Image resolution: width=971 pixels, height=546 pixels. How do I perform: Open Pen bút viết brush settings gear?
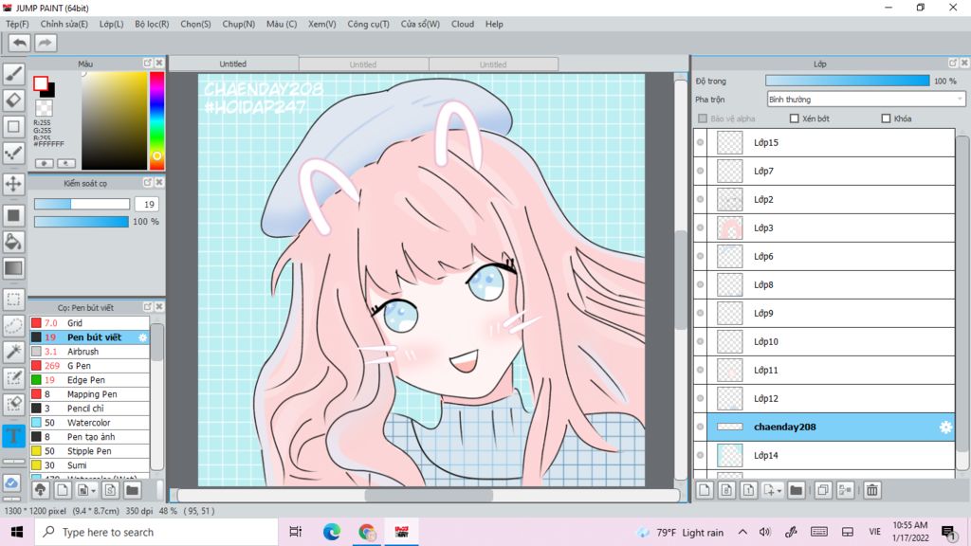[142, 337]
